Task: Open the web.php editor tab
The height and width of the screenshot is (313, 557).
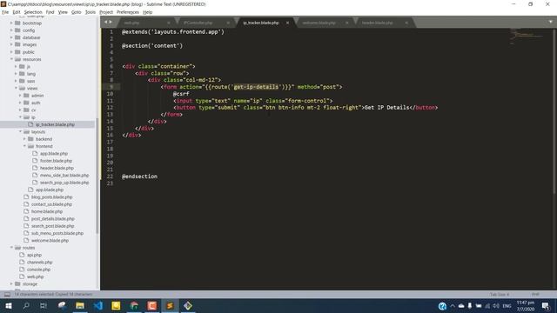Action: click(x=131, y=23)
